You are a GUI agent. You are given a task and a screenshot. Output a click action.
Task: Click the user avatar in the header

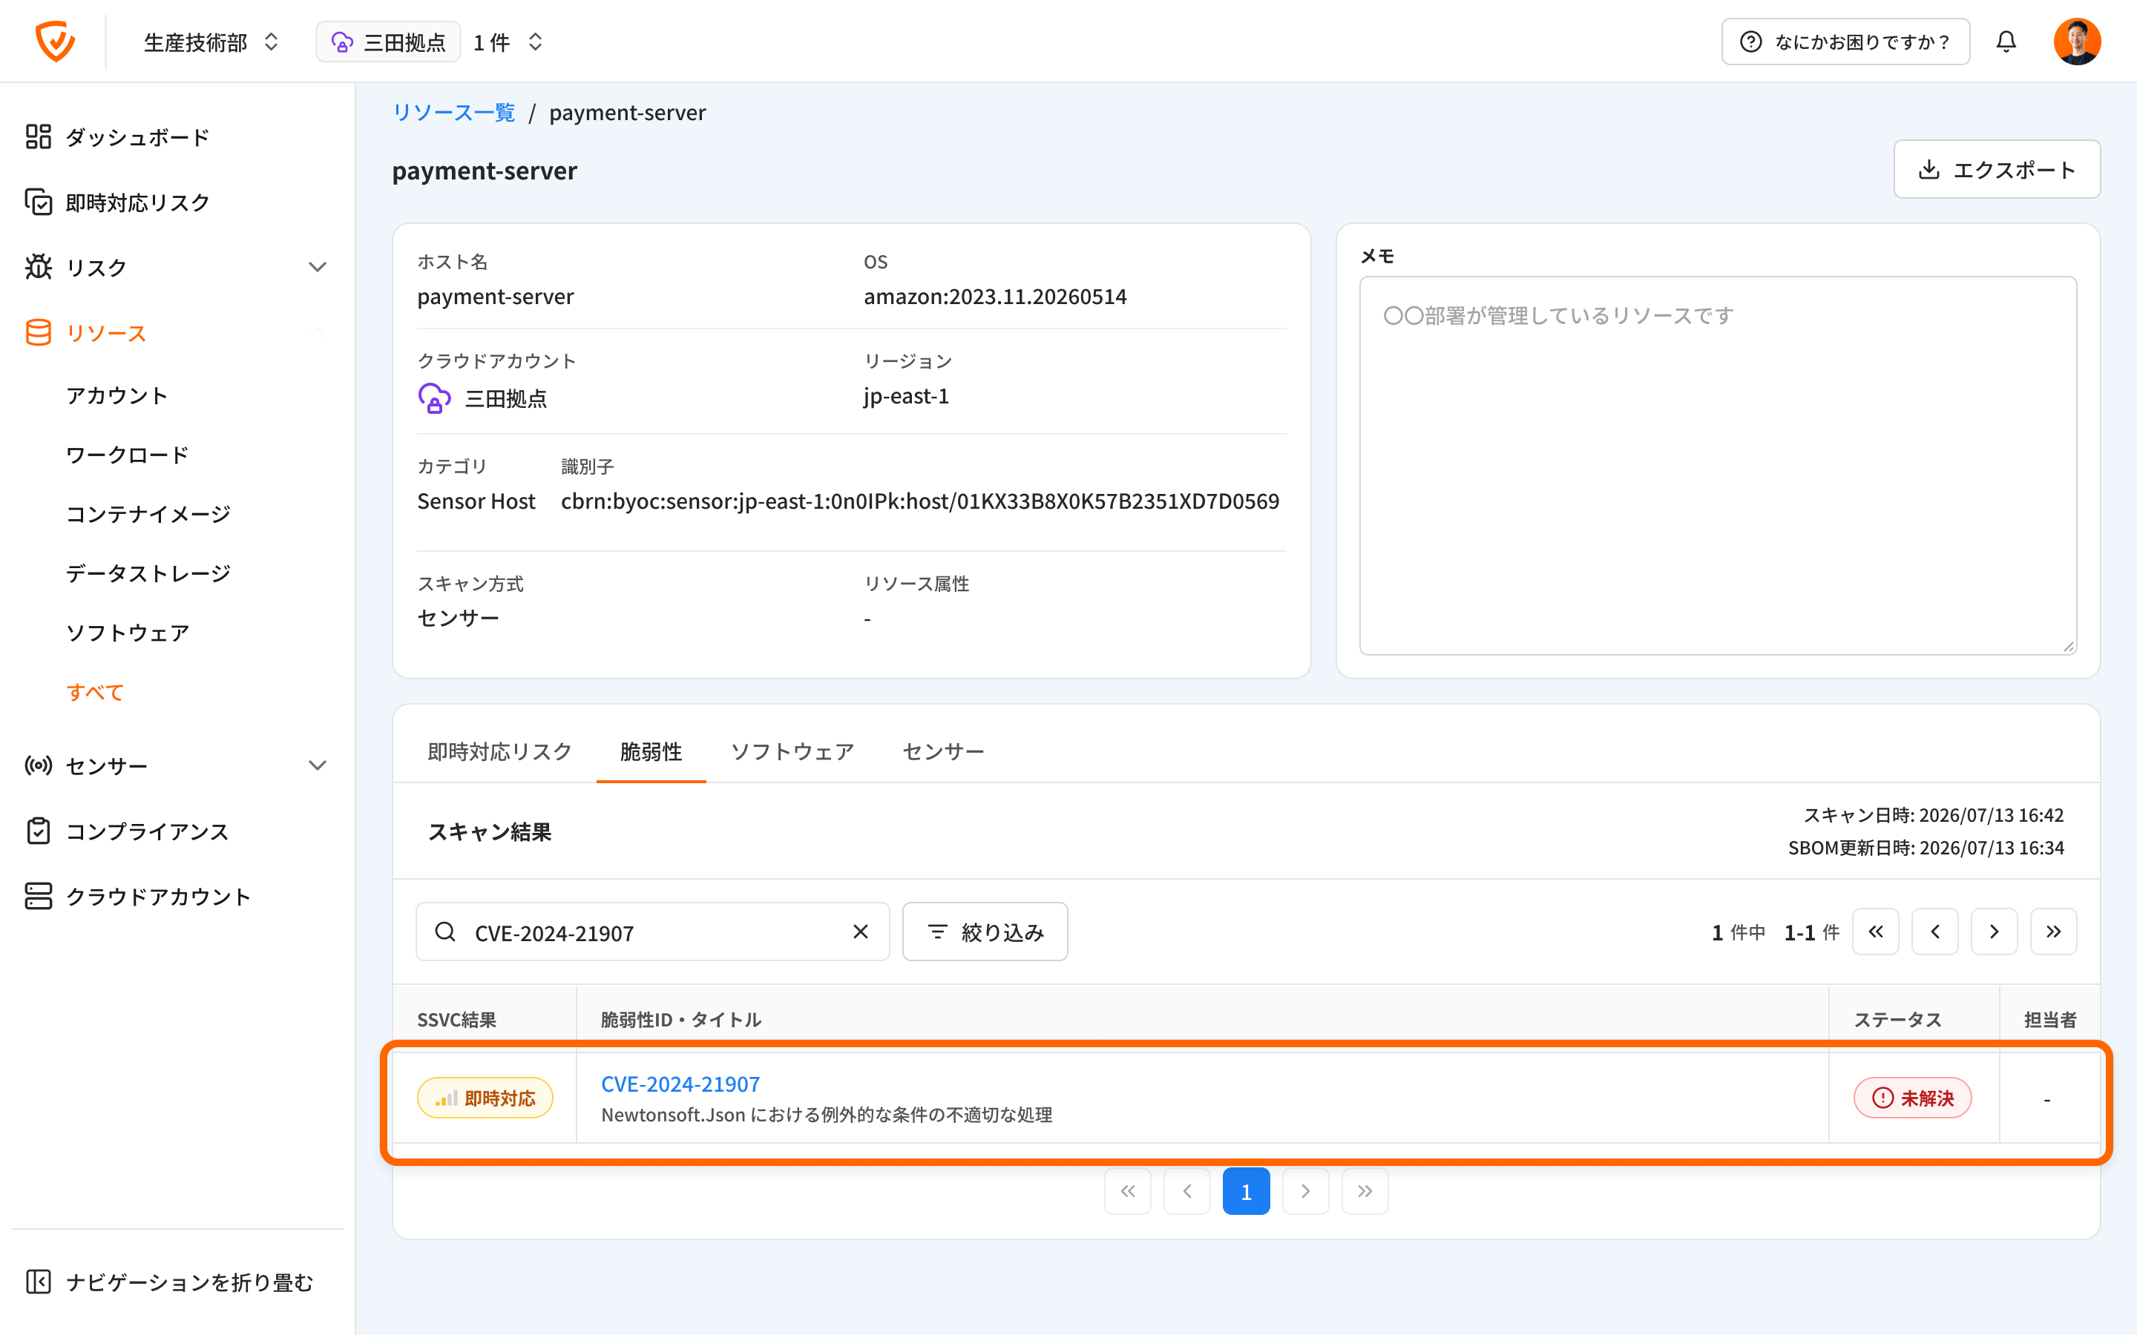click(2076, 42)
